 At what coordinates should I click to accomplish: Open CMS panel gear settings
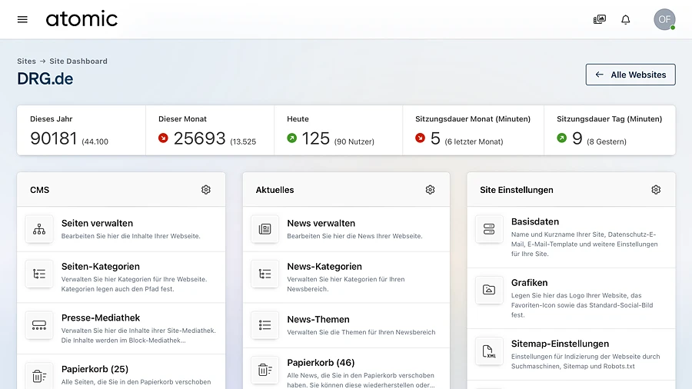tap(206, 190)
